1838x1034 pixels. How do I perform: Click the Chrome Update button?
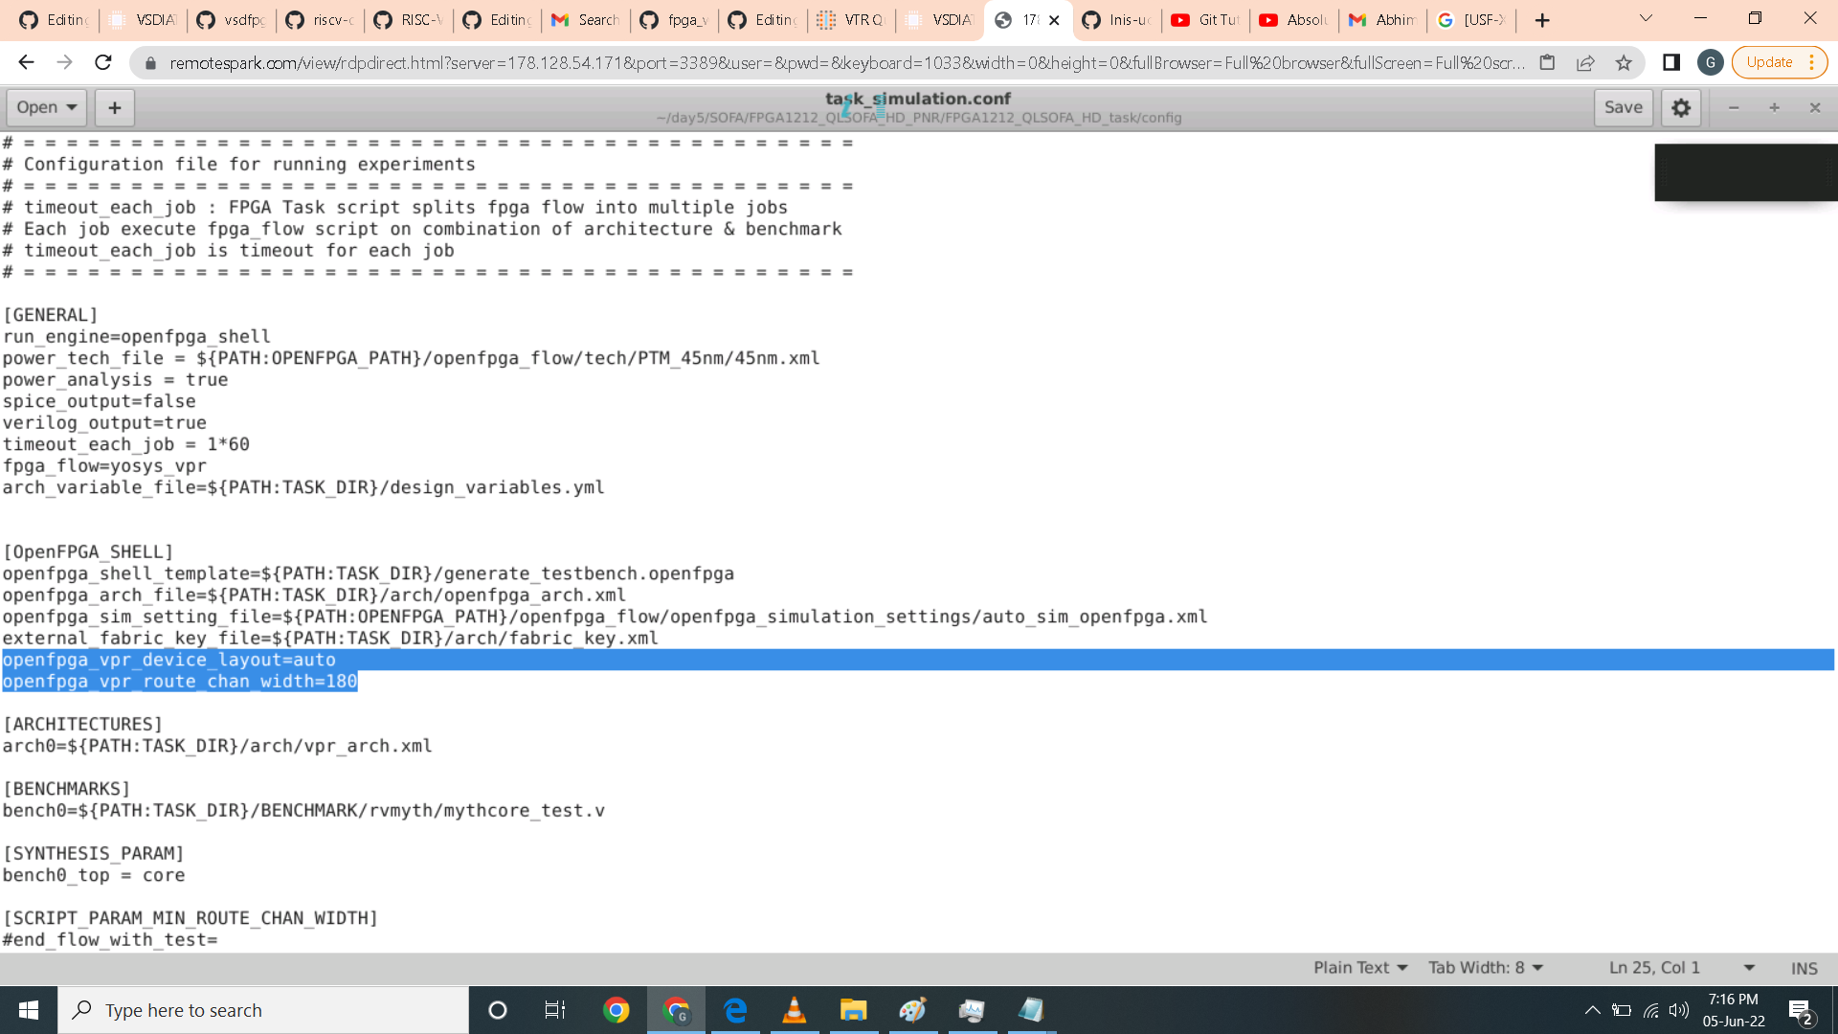(x=1769, y=62)
